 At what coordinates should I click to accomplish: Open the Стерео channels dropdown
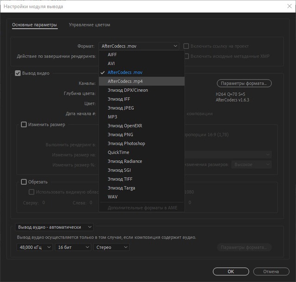pyautogui.click(x=111, y=247)
